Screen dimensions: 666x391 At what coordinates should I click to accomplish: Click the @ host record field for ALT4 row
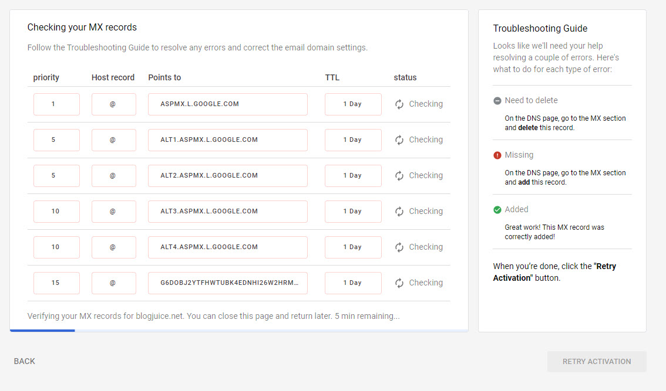114,247
